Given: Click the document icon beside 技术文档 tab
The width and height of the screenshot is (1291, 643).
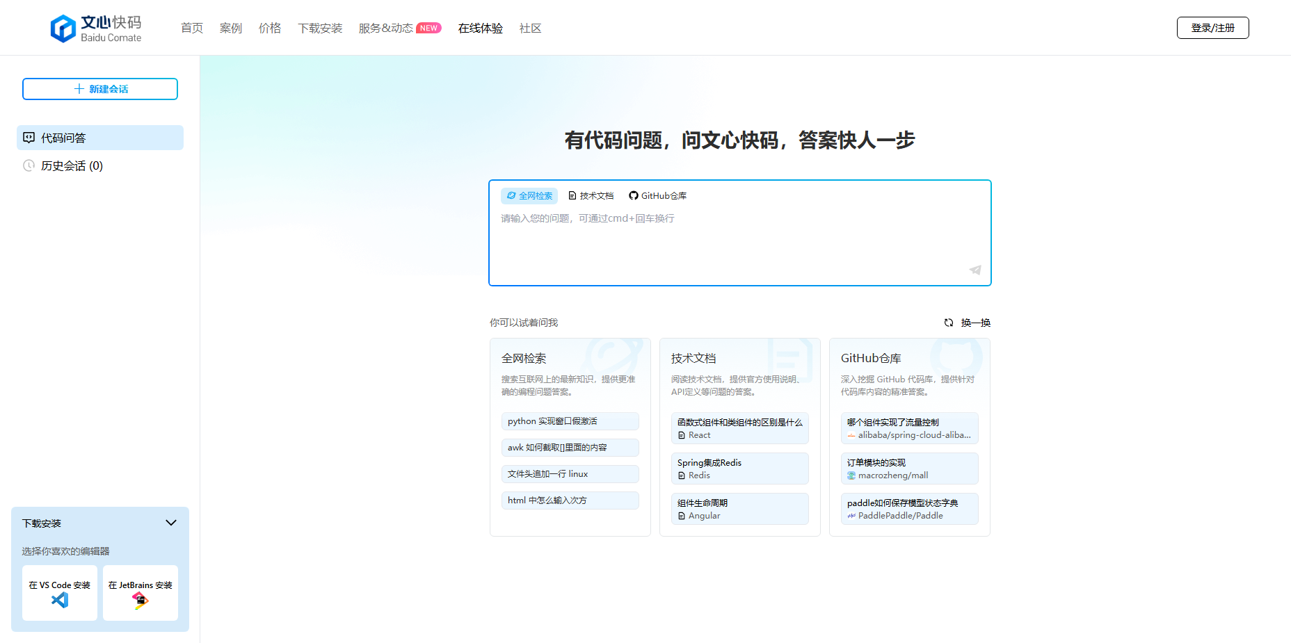Looking at the screenshot, I should (x=572, y=196).
